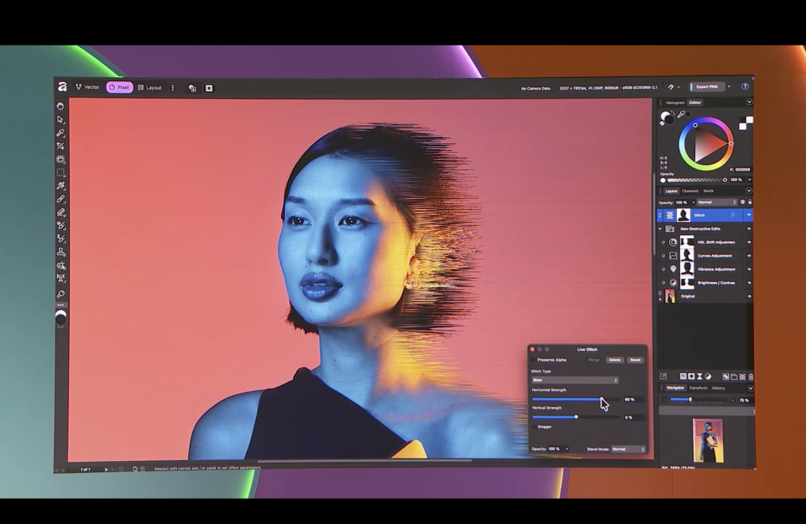
Task: Open the History tab
Action: (719, 388)
